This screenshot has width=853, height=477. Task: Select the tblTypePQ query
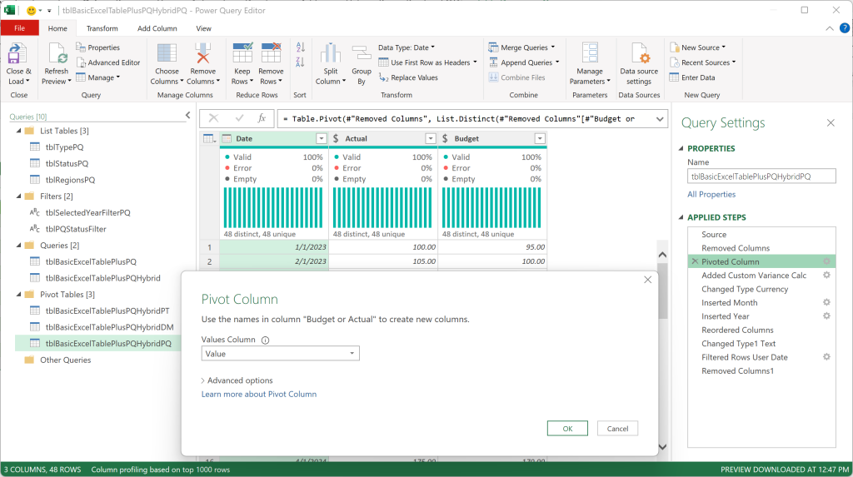[64, 147]
